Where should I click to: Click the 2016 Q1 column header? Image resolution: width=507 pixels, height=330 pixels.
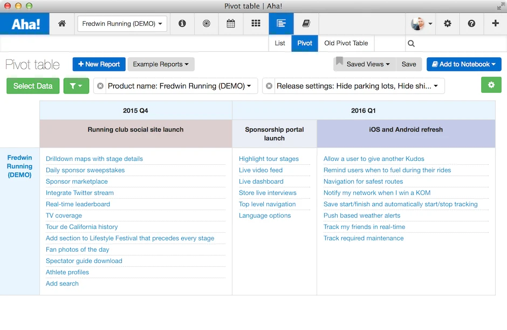point(364,110)
